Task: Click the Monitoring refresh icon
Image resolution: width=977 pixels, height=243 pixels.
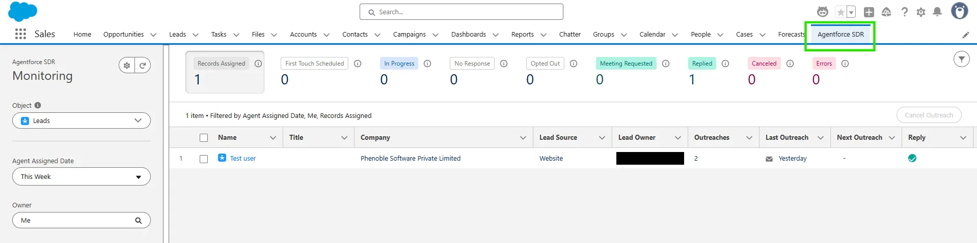Action: pos(143,65)
